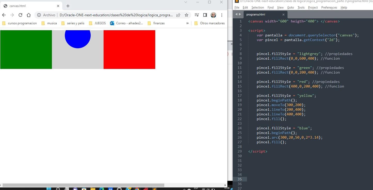Open musica bookmark folder
Viewport: 373px width, 190px height.
click(x=49, y=23)
